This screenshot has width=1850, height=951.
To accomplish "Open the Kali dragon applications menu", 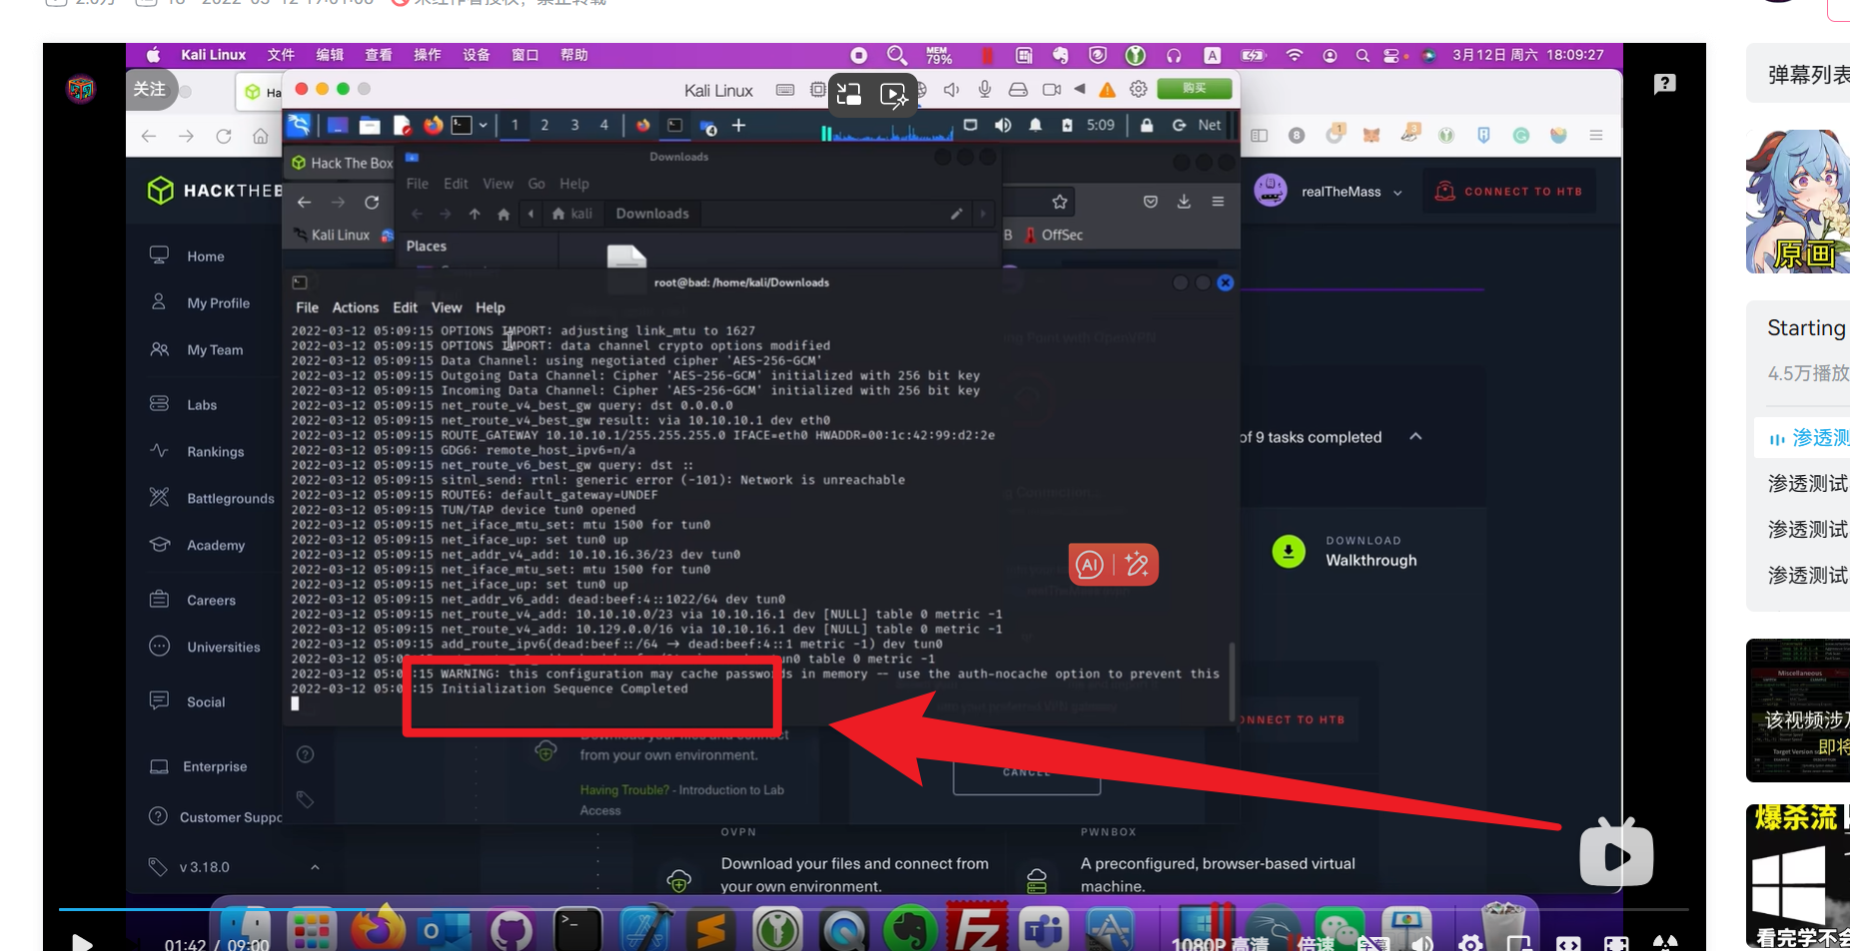I will coord(299,126).
